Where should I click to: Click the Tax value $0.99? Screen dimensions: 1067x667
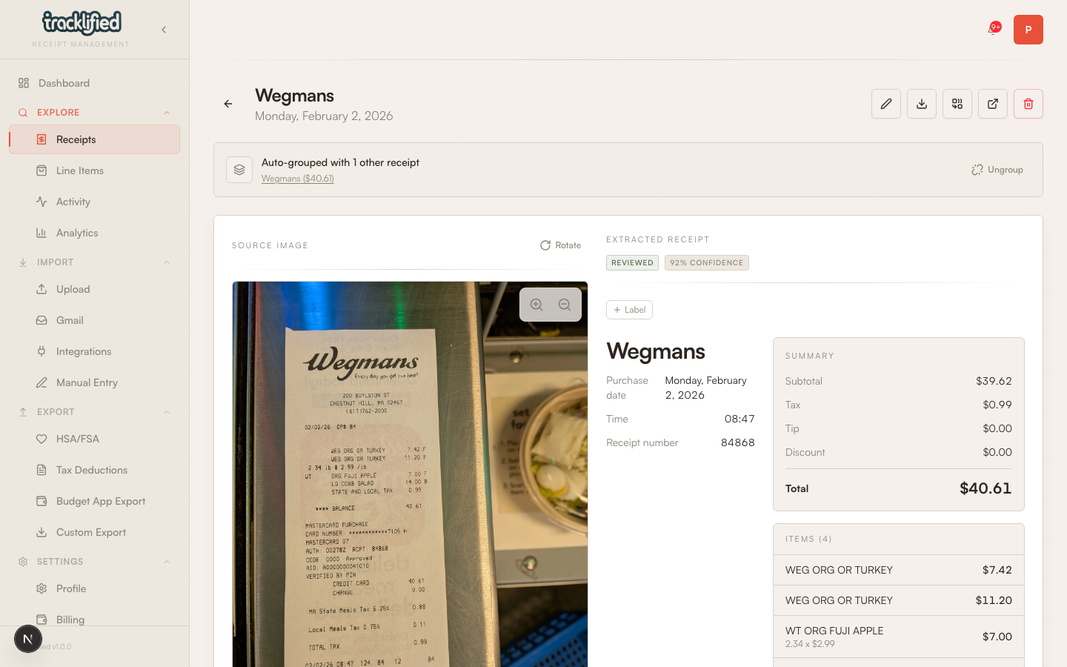coord(997,405)
